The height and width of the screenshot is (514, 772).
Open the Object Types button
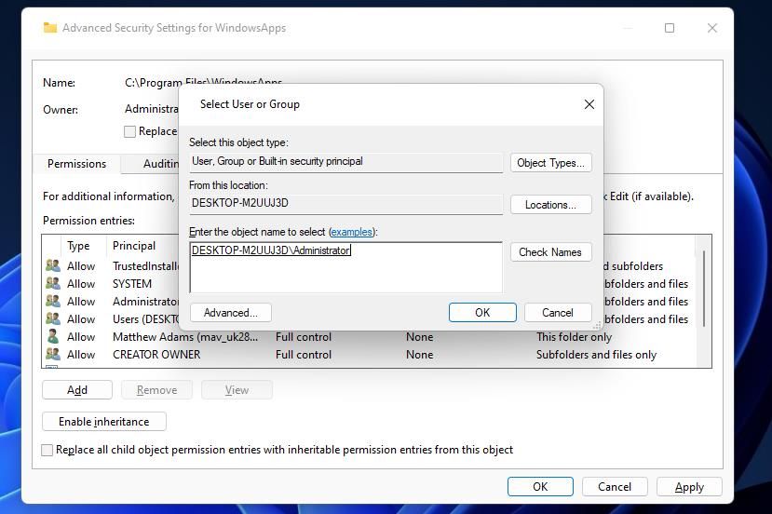click(x=551, y=163)
